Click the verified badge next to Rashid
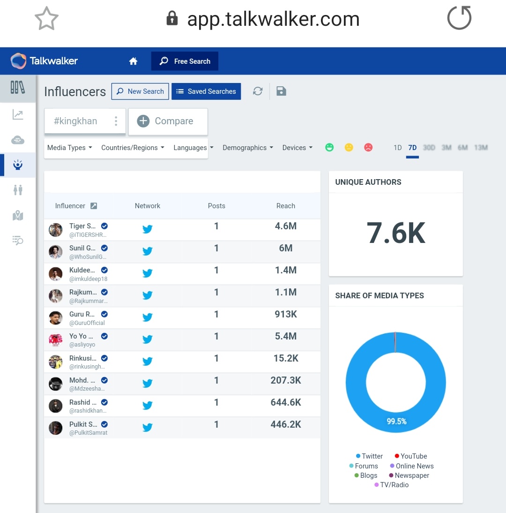The width and height of the screenshot is (506, 513). [104, 402]
